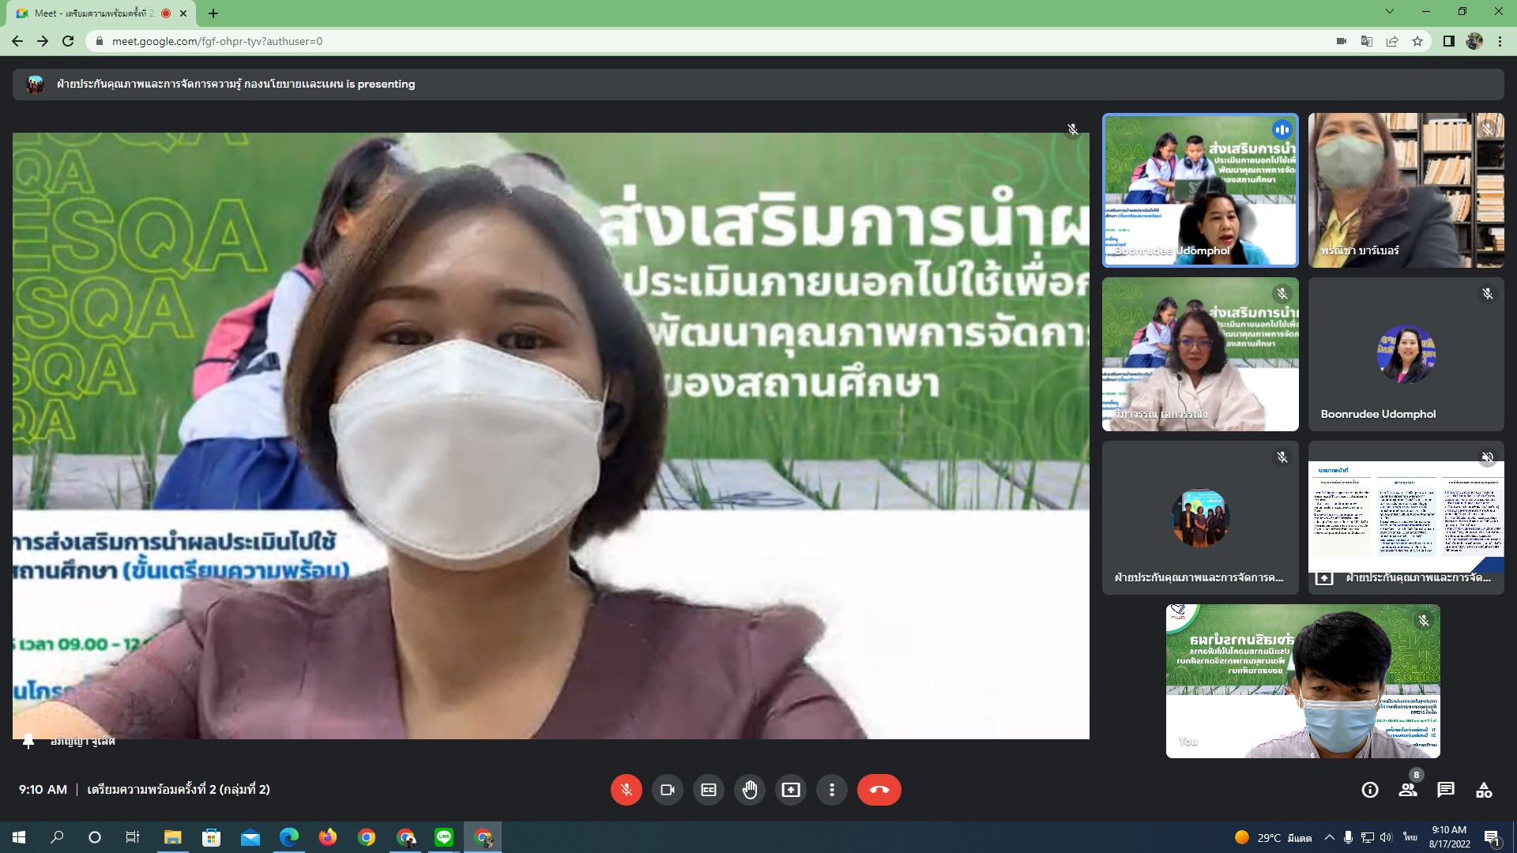This screenshot has width=1517, height=853.
Task: Show the participants people panel
Action: click(x=1407, y=790)
